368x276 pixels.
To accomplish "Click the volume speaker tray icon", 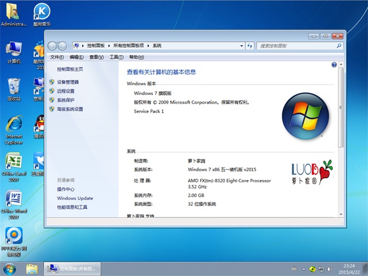I will point(329,269).
